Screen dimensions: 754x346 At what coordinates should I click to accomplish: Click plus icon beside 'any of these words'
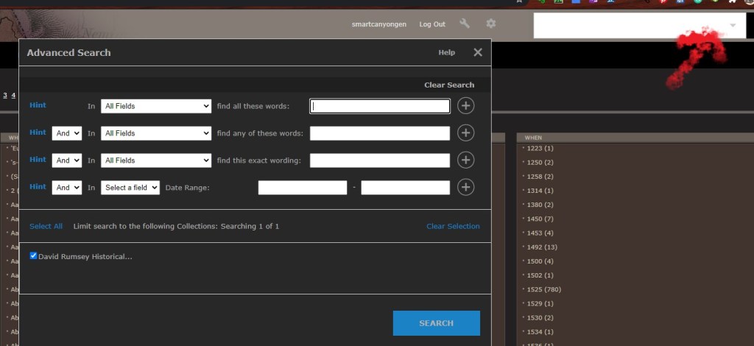pyautogui.click(x=465, y=133)
